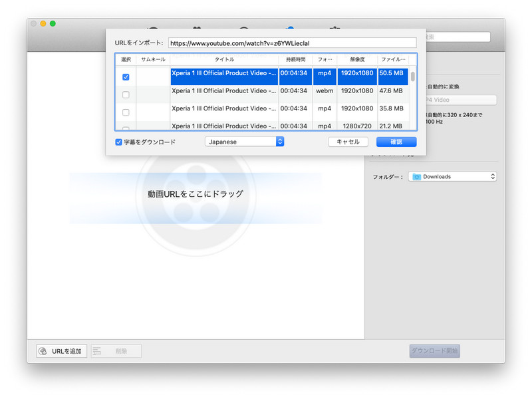Select the 1280x720 resolution cell
Image resolution: width=532 pixels, height=399 pixels.
[x=357, y=126]
